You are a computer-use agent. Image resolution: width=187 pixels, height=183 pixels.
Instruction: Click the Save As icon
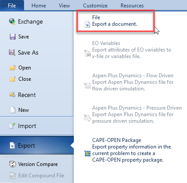click(x=12, y=52)
